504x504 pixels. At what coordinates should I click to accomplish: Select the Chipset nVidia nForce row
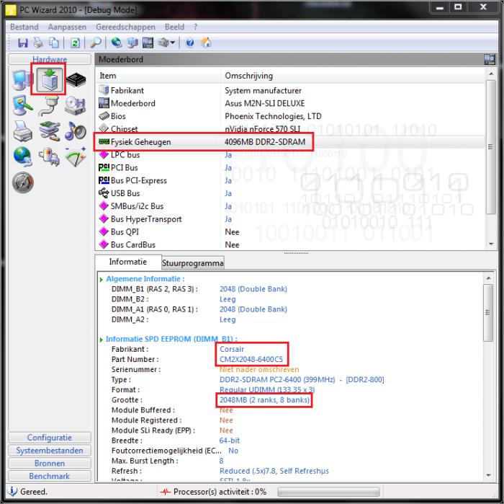click(x=290, y=129)
